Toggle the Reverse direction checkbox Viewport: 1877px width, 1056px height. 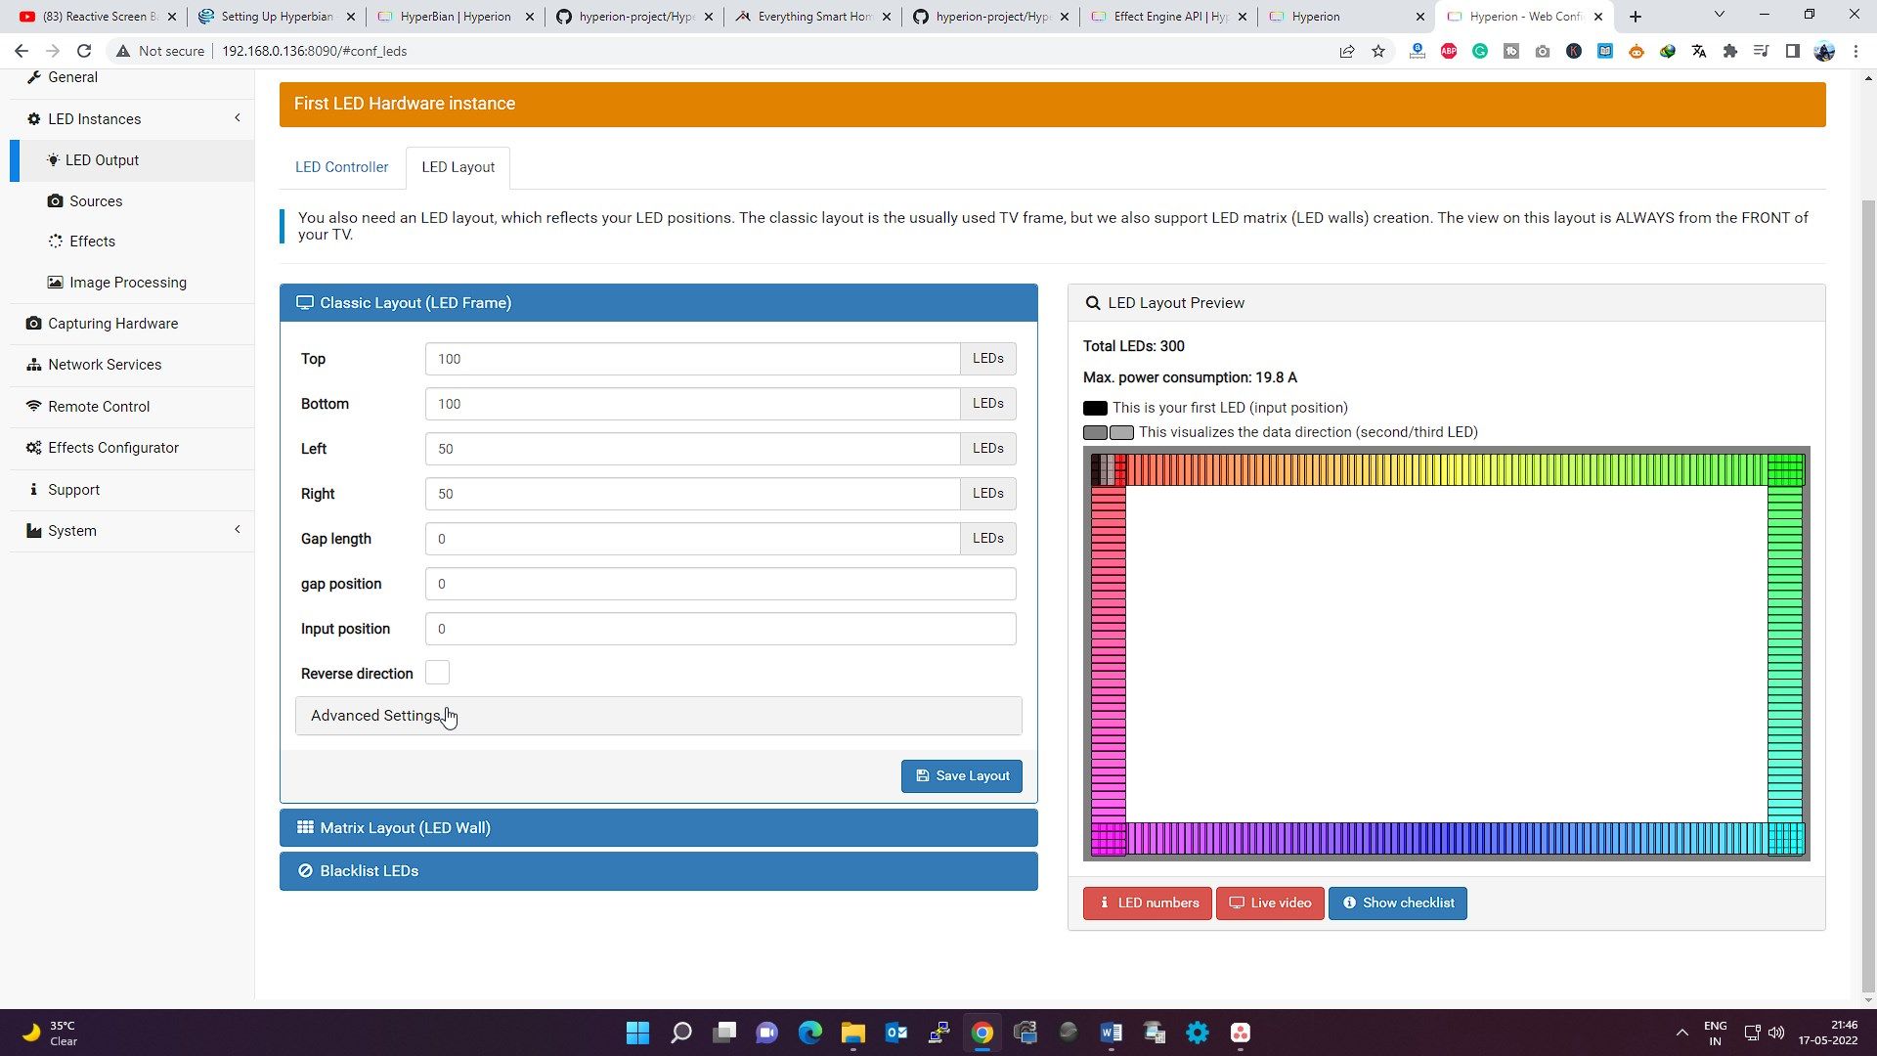click(437, 673)
